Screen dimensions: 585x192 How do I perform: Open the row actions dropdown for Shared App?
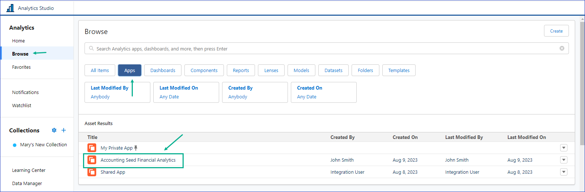point(564,172)
